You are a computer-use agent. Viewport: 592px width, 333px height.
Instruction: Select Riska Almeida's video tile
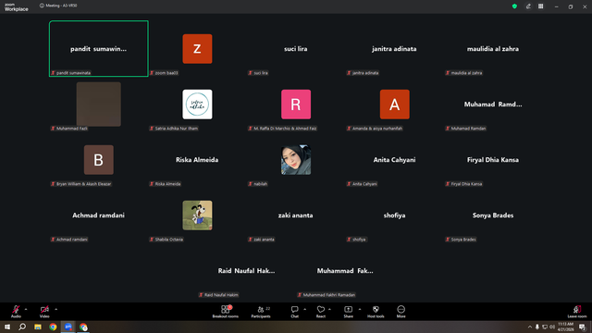pos(197,160)
